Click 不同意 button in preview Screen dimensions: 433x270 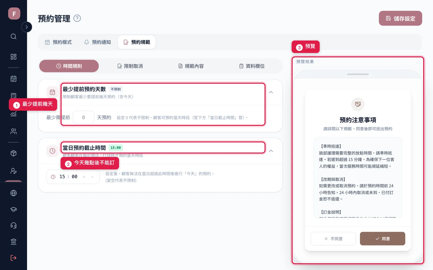[x=333, y=239]
